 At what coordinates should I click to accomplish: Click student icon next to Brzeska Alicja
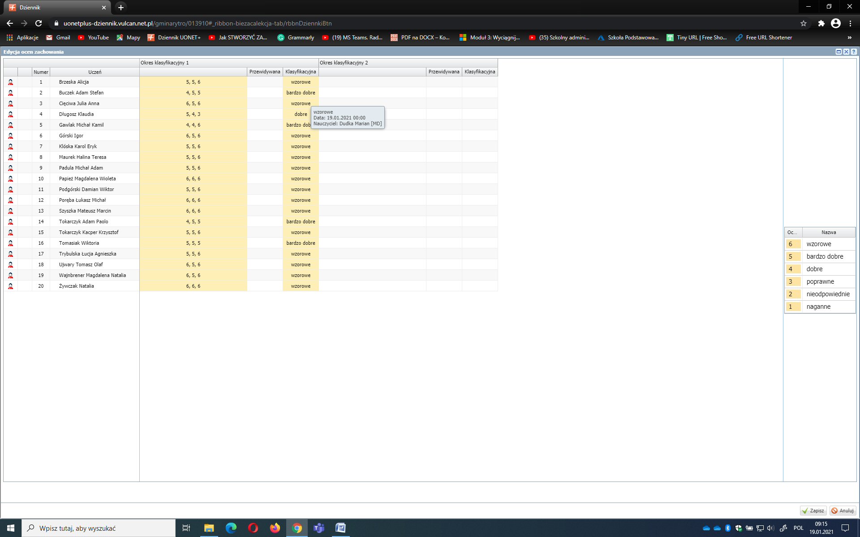tap(10, 82)
